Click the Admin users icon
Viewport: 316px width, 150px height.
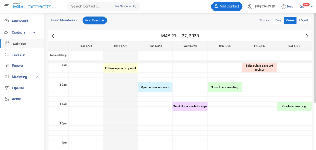click(7, 99)
